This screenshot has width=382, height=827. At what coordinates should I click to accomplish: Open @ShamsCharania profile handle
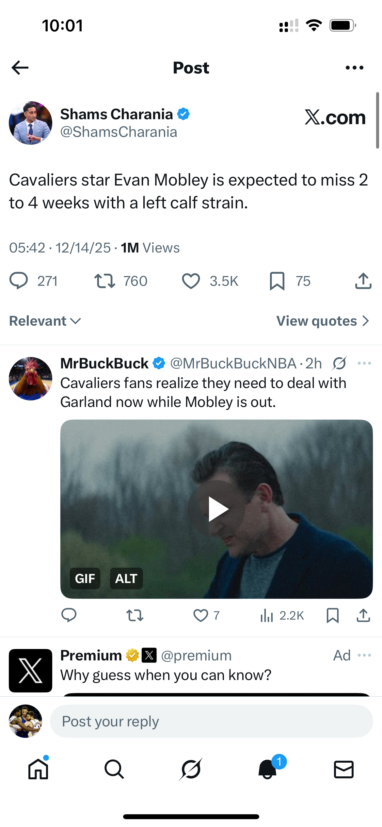(x=119, y=132)
